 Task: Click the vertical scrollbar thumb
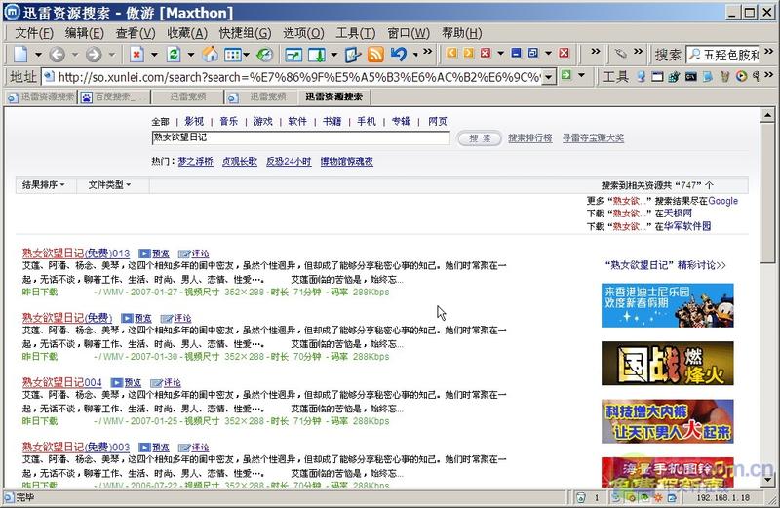[x=767, y=193]
